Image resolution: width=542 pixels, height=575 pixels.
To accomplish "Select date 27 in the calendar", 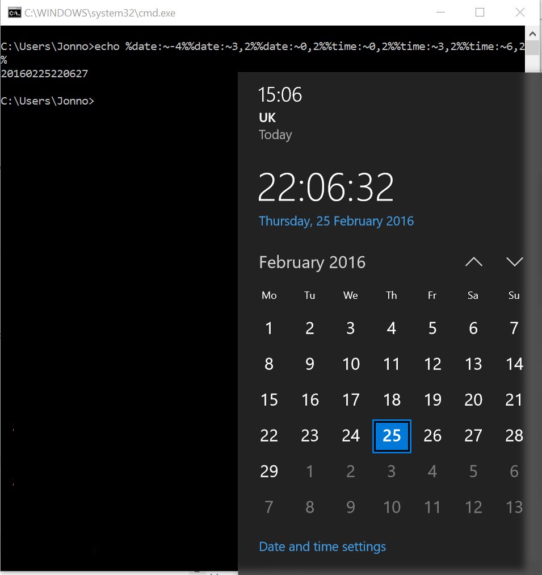I will tap(473, 436).
